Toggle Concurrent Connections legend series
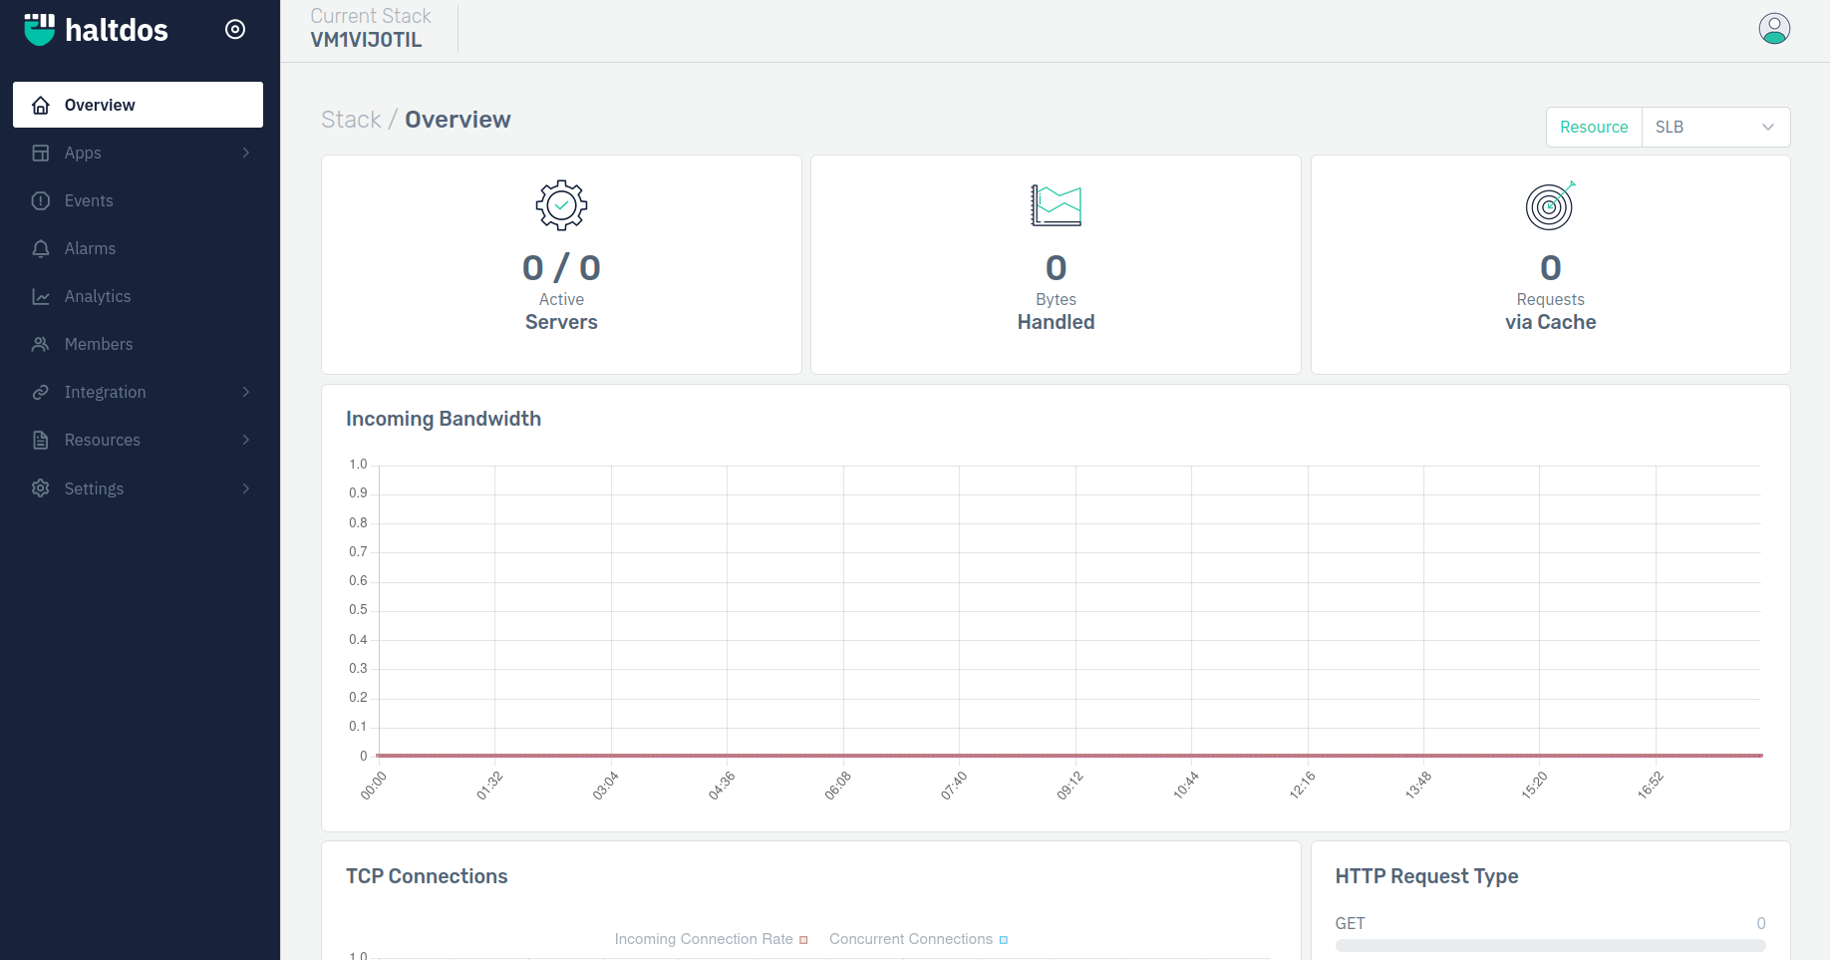This screenshot has height=960, width=1830. tap(917, 939)
